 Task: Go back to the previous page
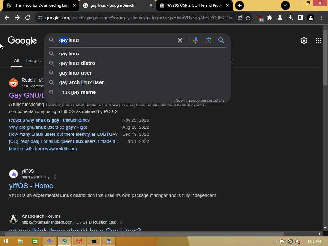pos(7,18)
